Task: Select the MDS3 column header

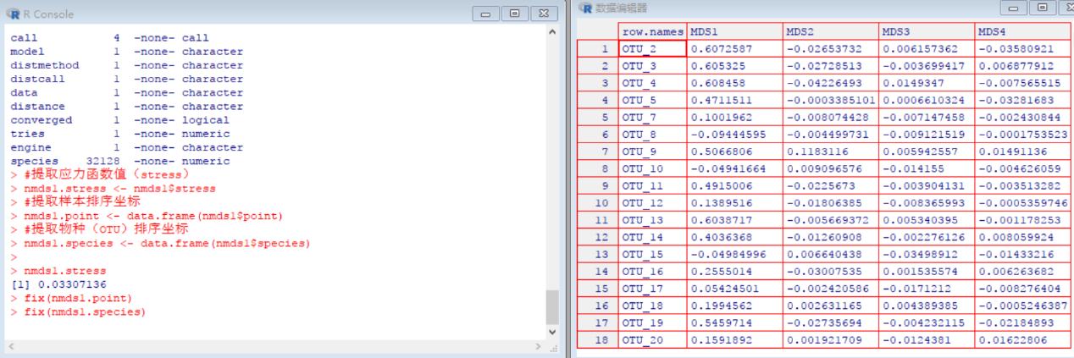Action: [x=927, y=31]
